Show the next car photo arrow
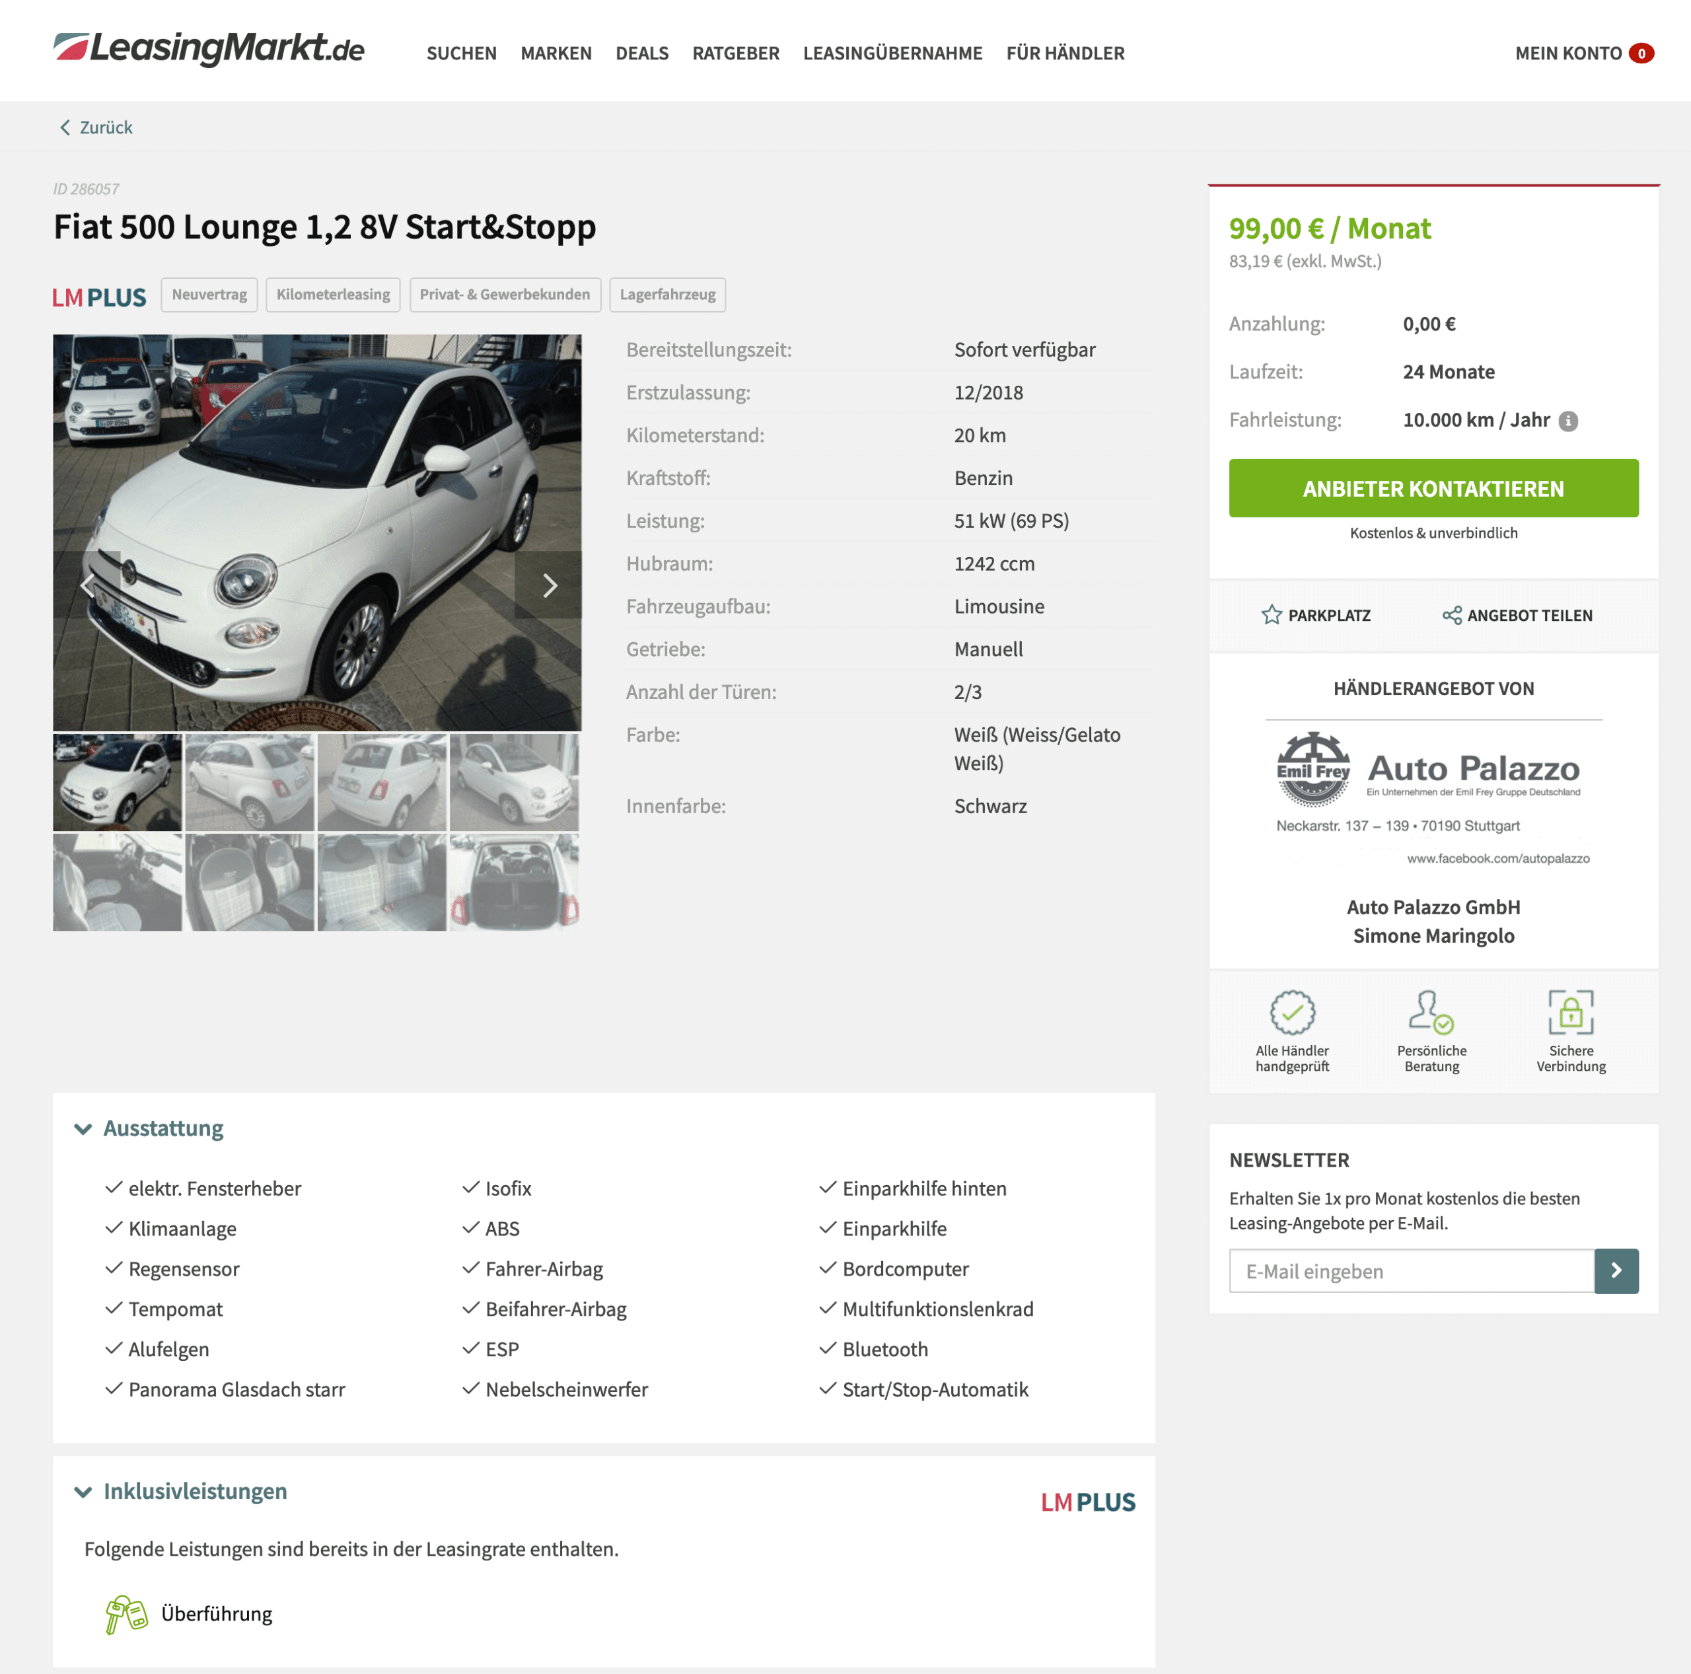Viewport: 1691px width, 1674px height. 549,585
